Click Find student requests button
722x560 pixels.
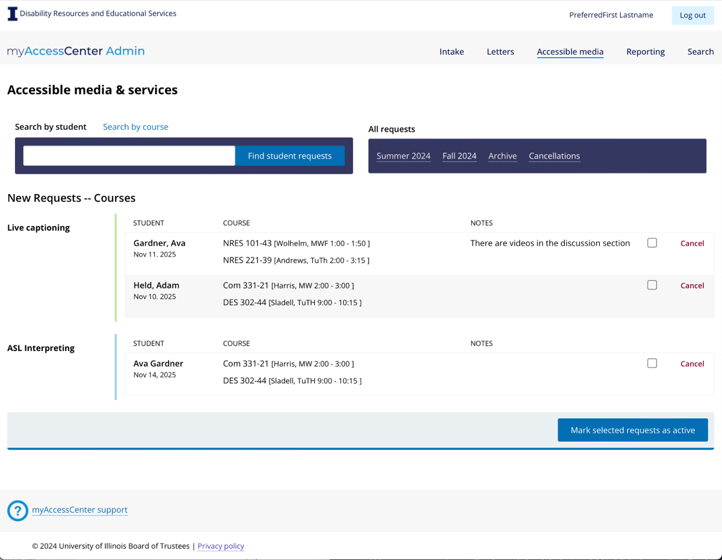[x=289, y=156]
